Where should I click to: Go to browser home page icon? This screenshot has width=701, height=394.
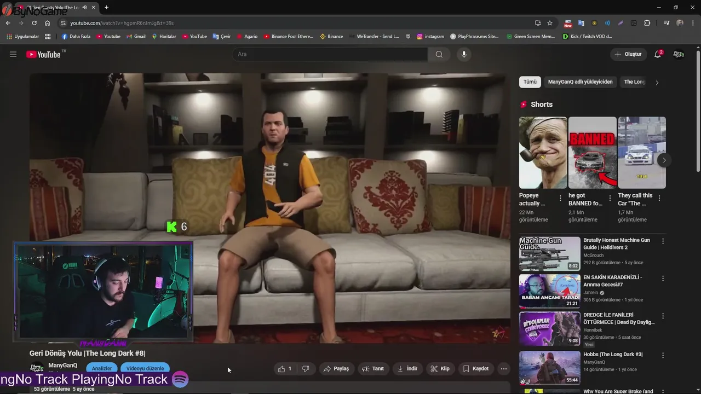click(47, 23)
